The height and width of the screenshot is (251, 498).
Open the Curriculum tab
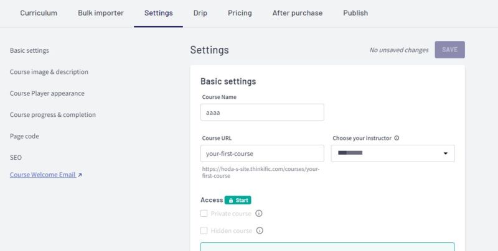(x=39, y=13)
